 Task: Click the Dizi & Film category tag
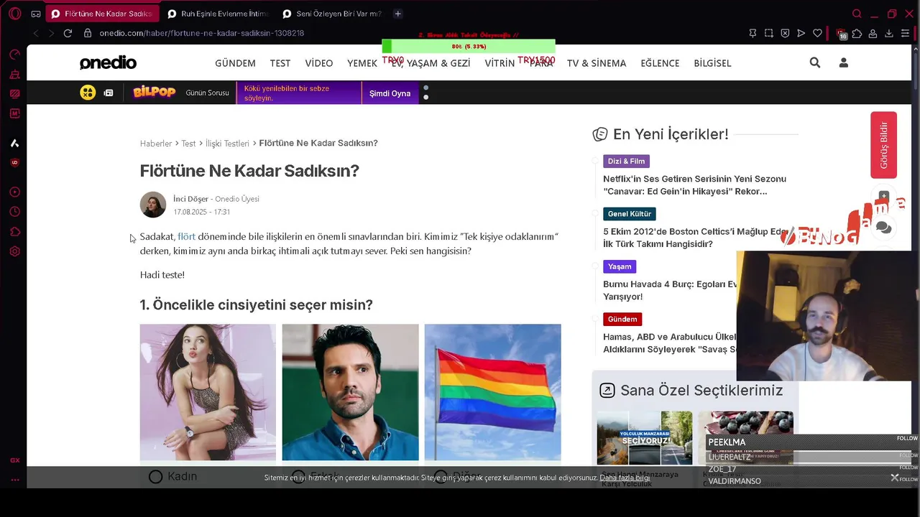tap(626, 162)
